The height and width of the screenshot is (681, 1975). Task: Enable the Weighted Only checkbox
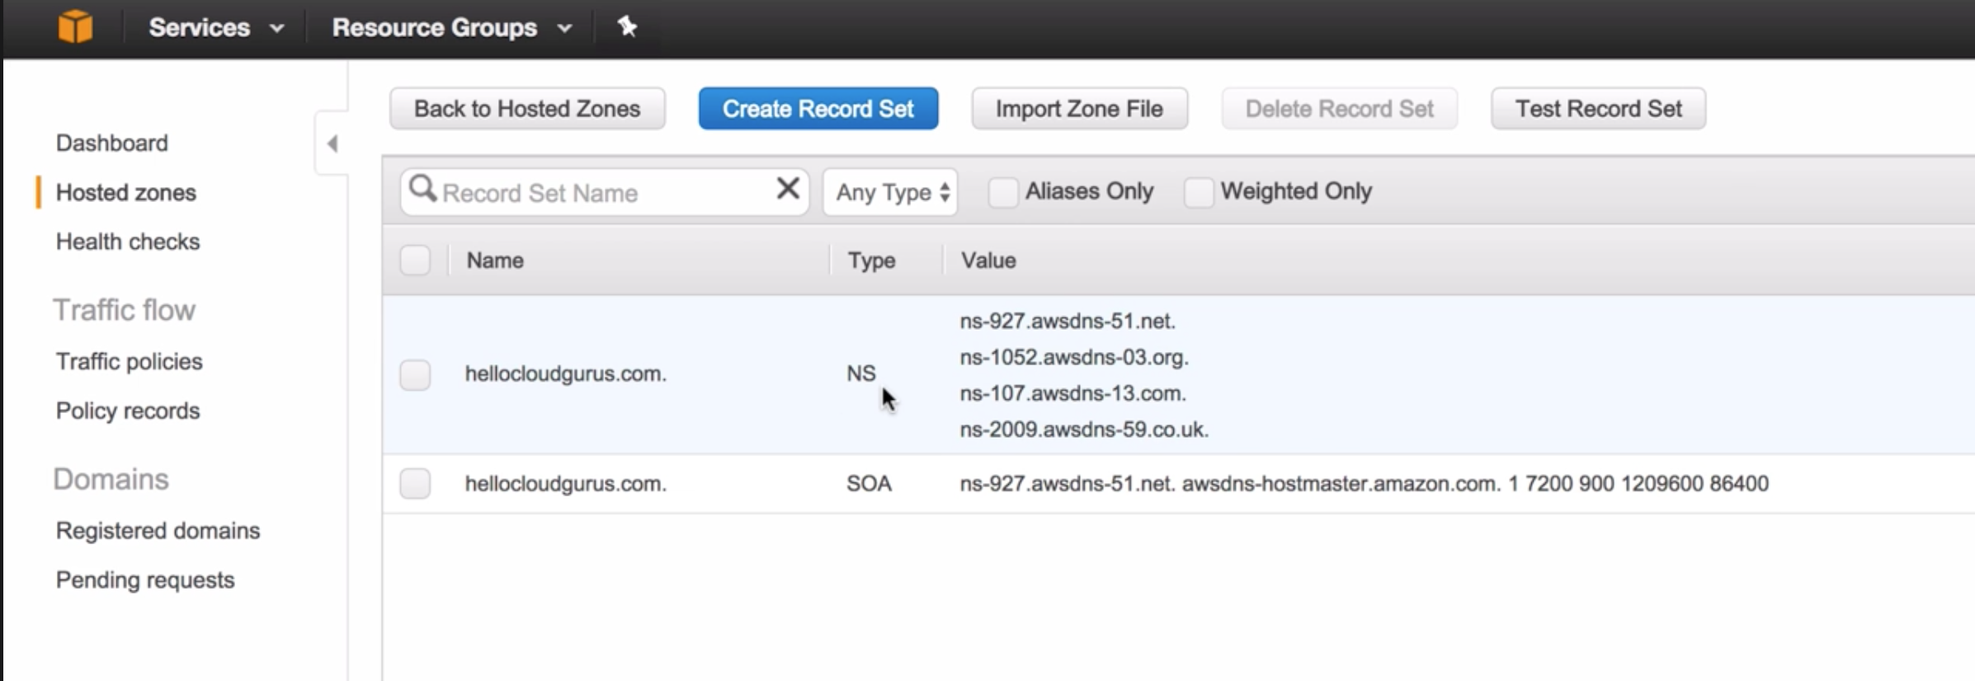click(1199, 192)
